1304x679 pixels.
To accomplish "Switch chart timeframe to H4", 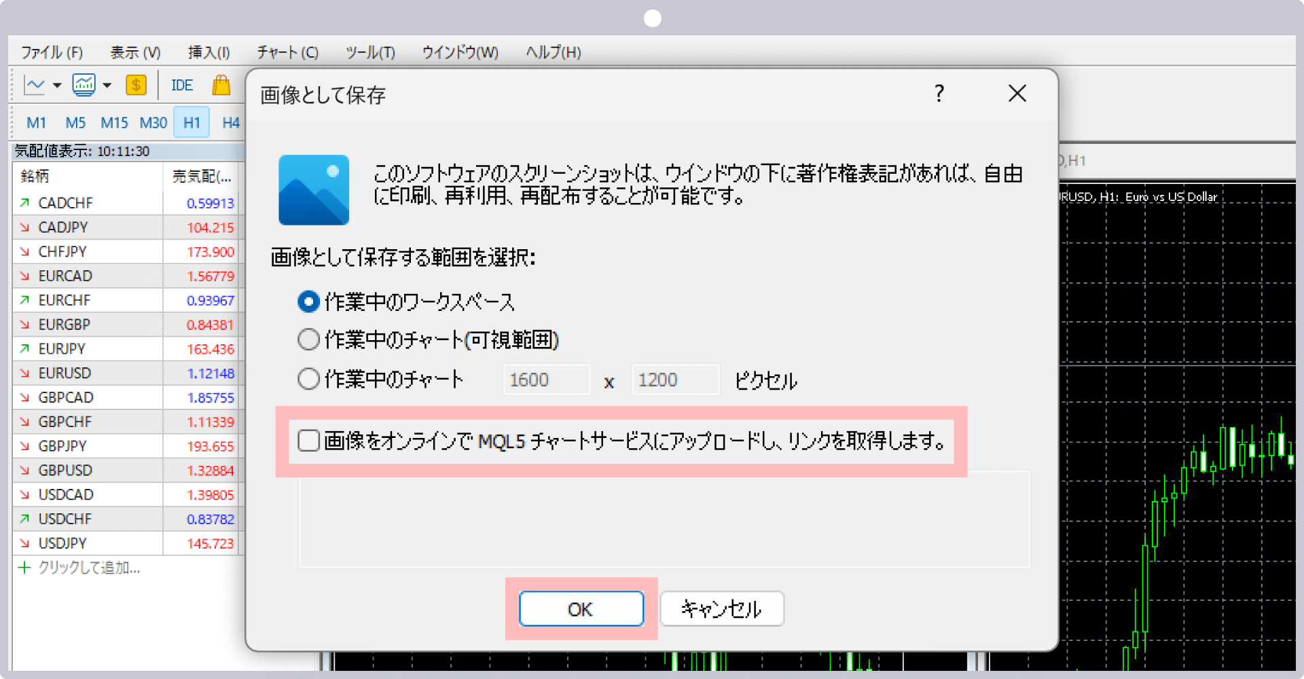I will click(x=230, y=122).
